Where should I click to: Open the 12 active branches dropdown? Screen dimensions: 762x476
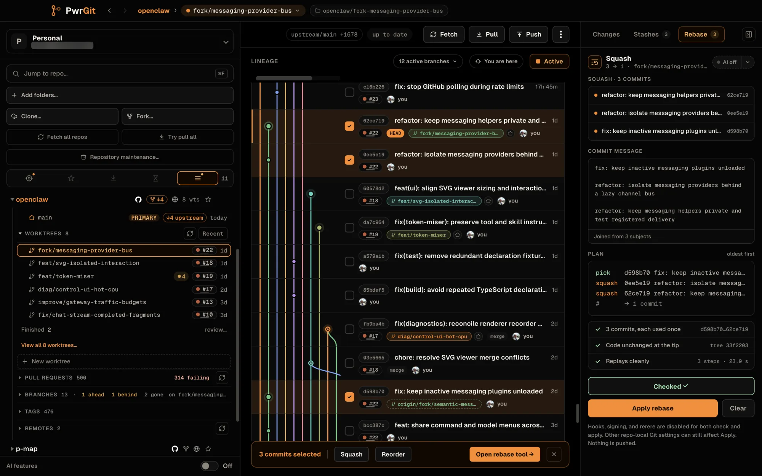(x=428, y=61)
